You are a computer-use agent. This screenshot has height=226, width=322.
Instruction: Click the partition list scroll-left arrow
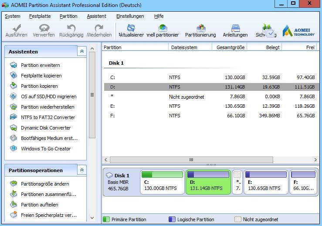pyautogui.click(x=106, y=160)
